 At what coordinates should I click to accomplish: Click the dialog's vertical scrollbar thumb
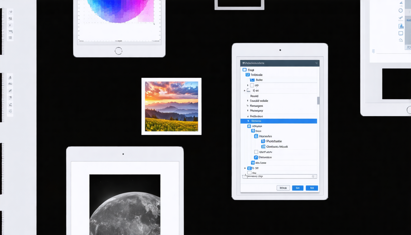318,100
